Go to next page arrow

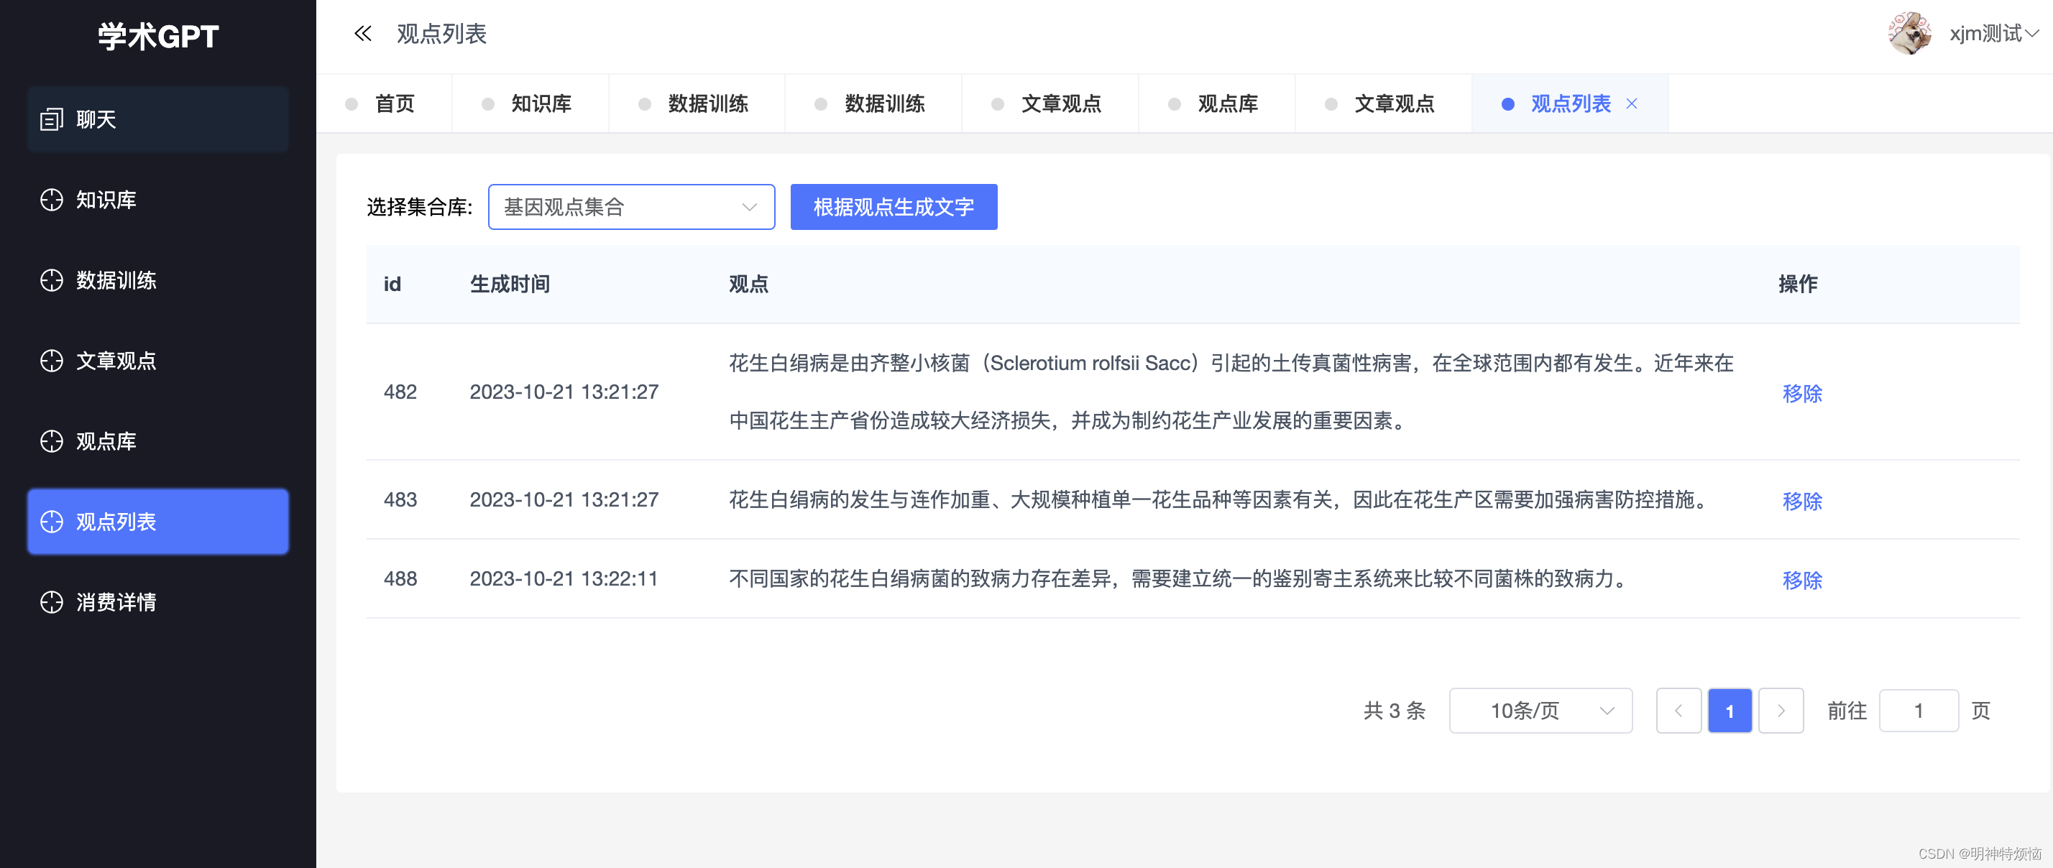pyautogui.click(x=1781, y=711)
